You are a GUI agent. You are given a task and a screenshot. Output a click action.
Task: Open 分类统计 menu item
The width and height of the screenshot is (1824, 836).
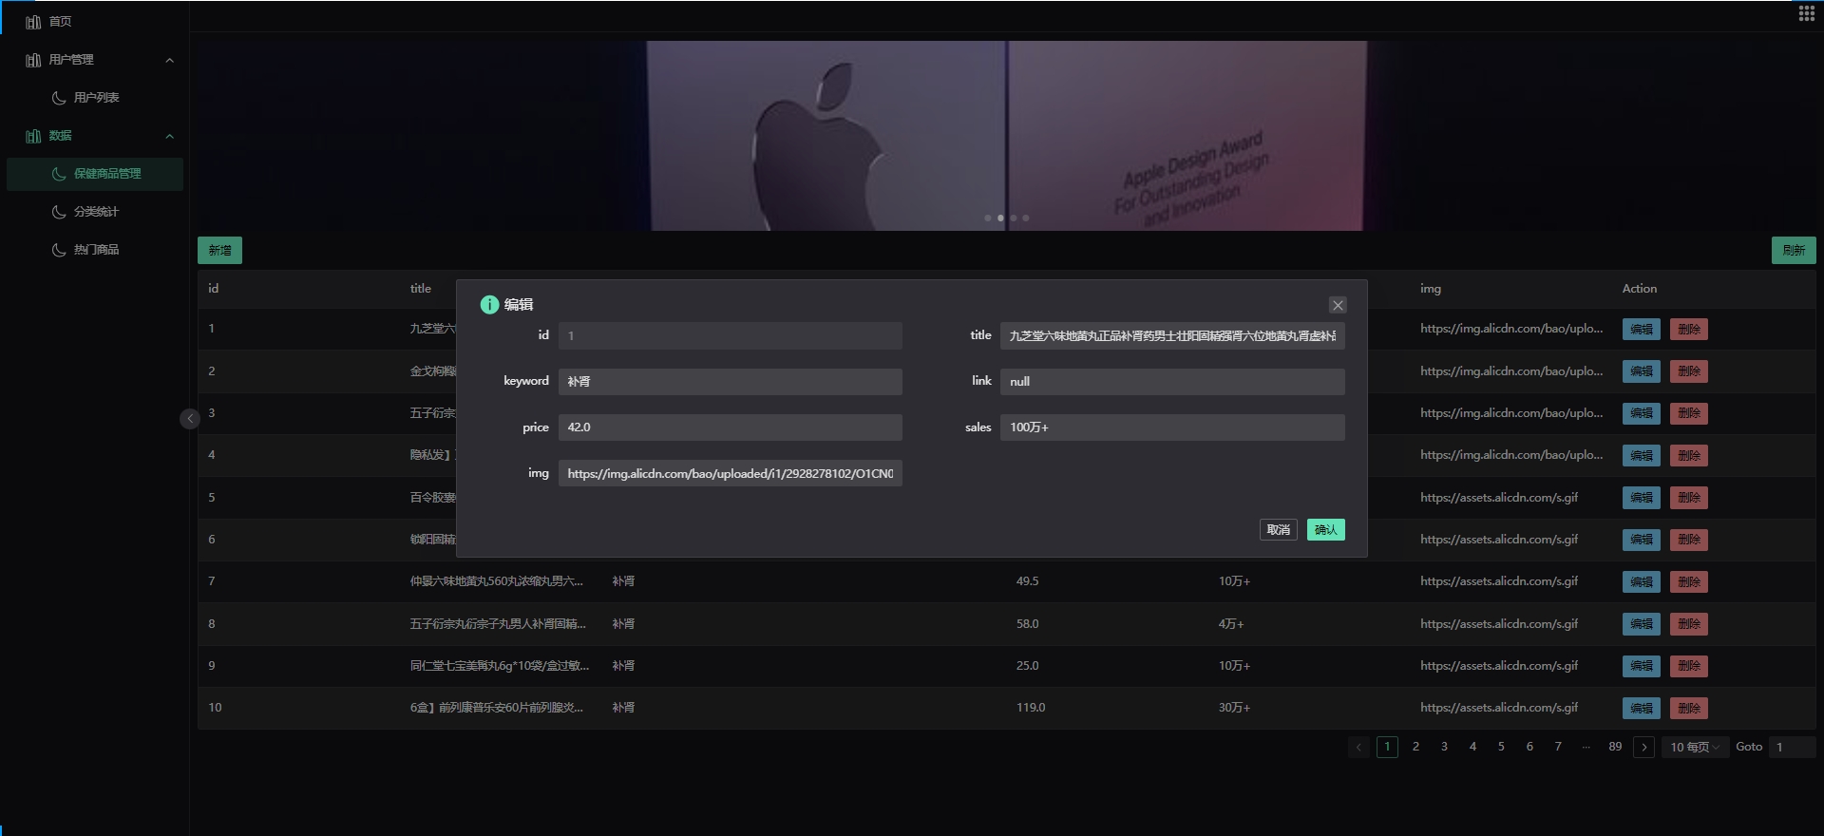coord(95,212)
